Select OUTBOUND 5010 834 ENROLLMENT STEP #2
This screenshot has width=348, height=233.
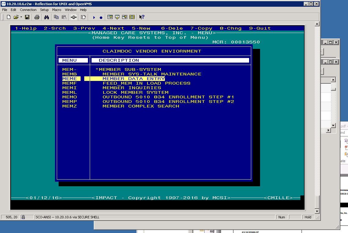pos(168,101)
